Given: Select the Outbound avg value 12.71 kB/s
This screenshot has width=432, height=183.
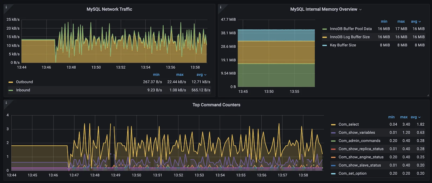Looking at the screenshot, I should (201, 82).
